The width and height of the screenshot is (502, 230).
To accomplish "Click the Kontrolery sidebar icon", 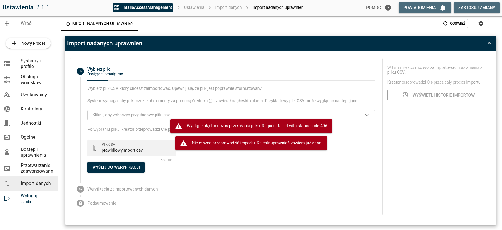I will 7,109.
